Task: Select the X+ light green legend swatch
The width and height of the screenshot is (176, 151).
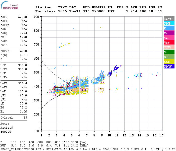Action: pyautogui.click(x=169, y=57)
